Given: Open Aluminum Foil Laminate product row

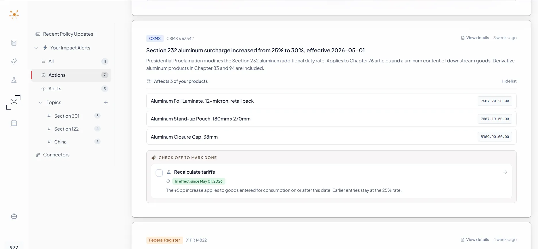Looking at the screenshot, I should coord(331,101).
